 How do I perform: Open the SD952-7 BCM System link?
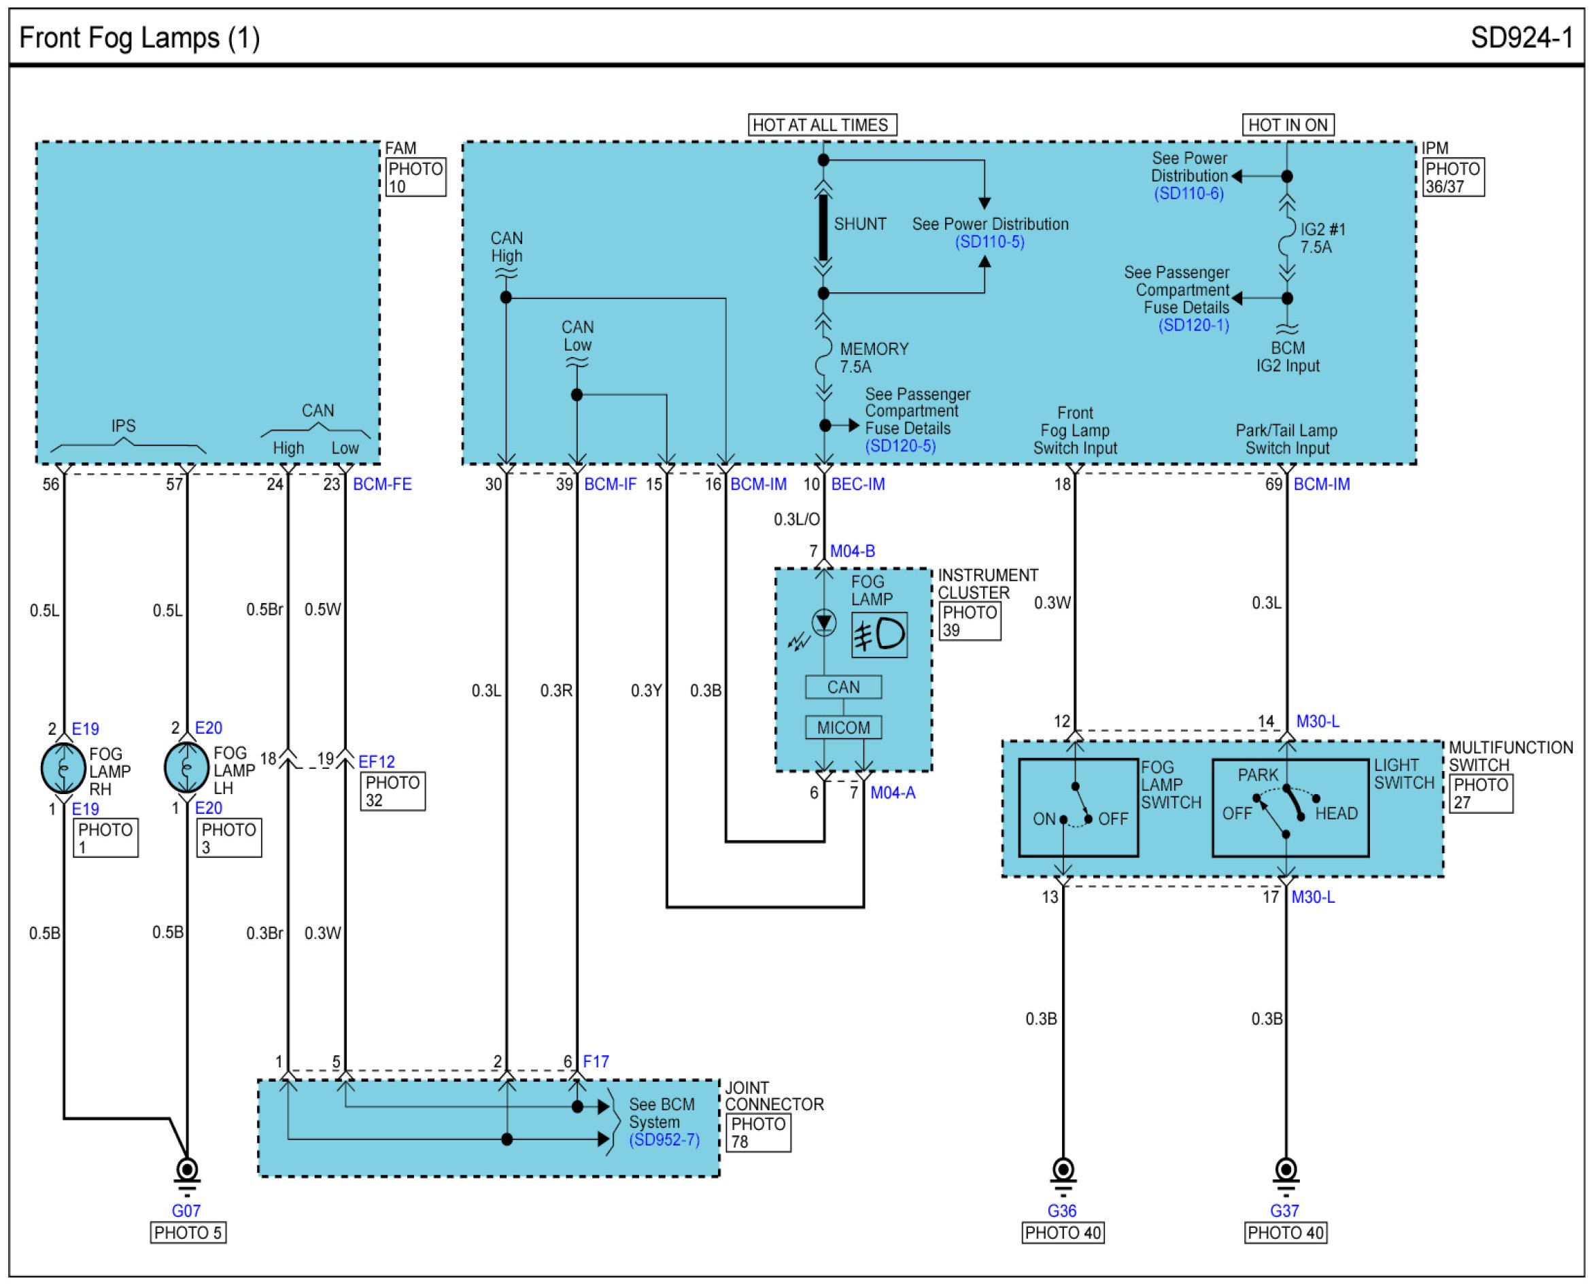click(664, 1139)
